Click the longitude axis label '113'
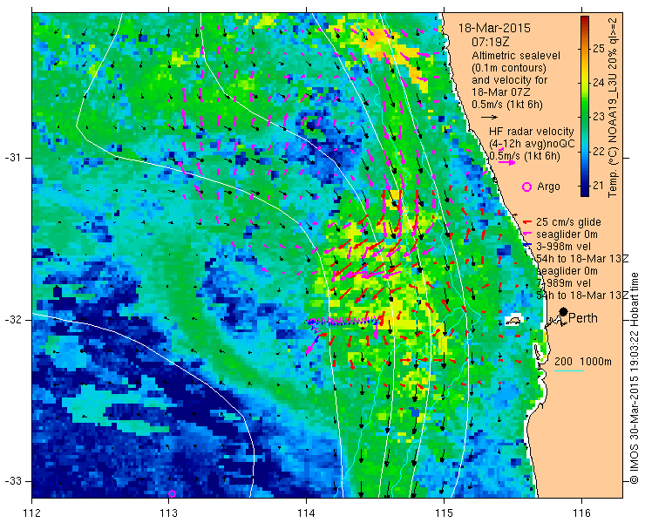645x523 pixels. click(168, 513)
